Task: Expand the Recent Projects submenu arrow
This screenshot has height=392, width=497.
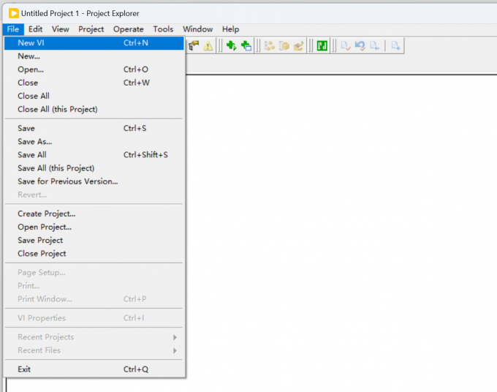Action: point(175,337)
